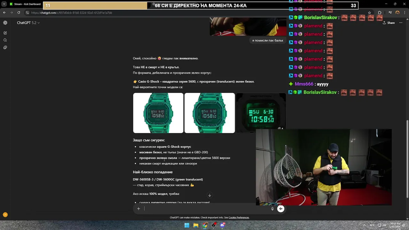Open Discord from the taskbar
409x230 pixels.
coord(223,225)
